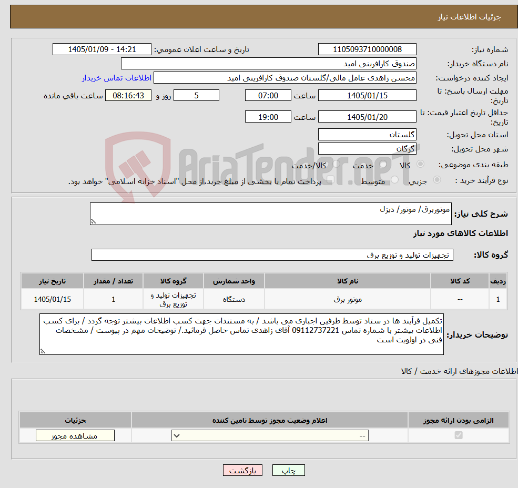This screenshot has width=518, height=488.
Task: Click the واحد شمارش column header
Action: tap(234, 281)
